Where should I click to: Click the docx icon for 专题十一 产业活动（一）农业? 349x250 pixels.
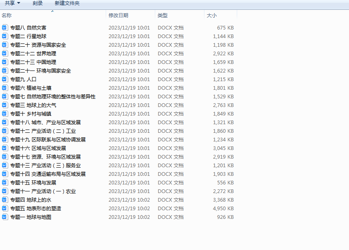(5, 191)
